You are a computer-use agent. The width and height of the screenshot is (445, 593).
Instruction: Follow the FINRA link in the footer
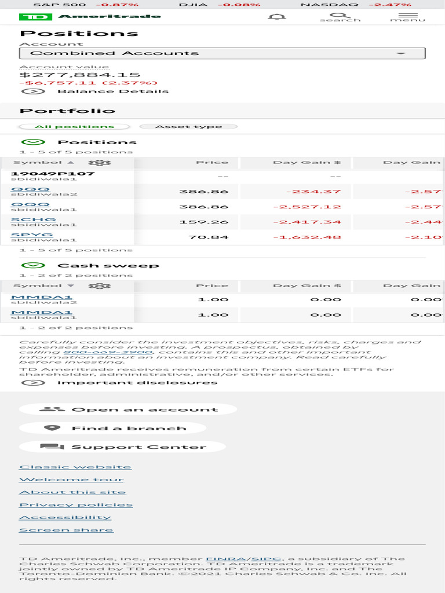tap(227, 559)
